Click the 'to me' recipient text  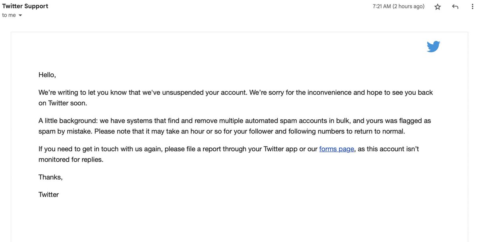[x=9, y=15]
